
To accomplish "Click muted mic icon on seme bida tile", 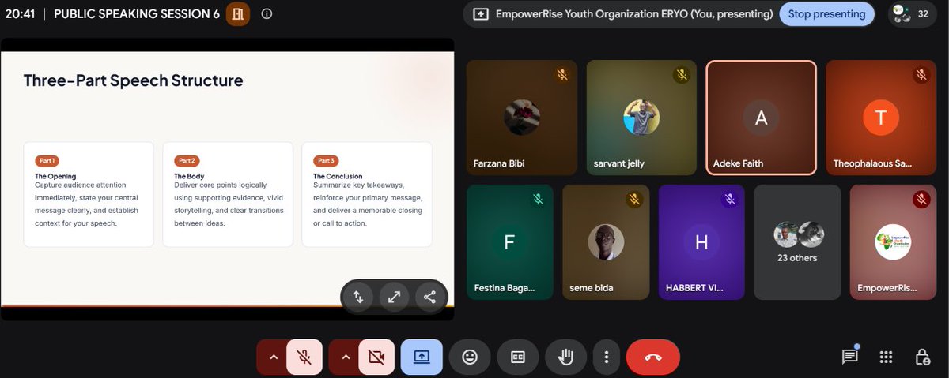I will pos(633,200).
